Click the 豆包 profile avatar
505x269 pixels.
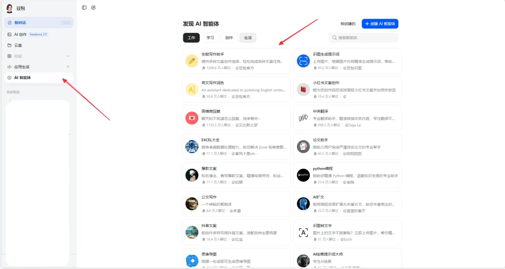(9, 8)
